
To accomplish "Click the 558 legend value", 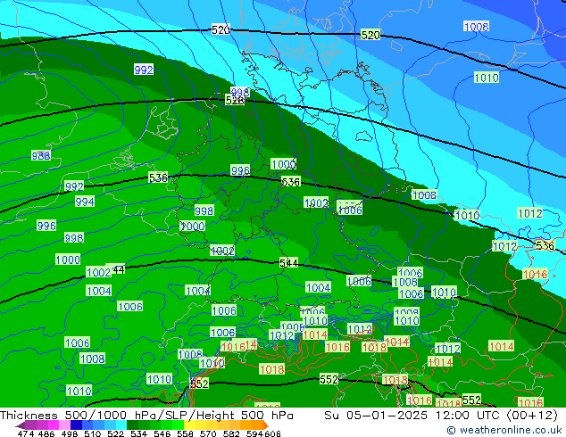I will [x=185, y=433].
